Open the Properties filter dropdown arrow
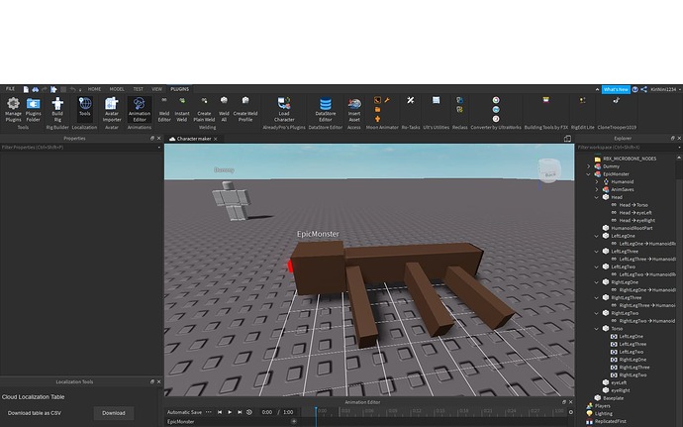 coord(159,148)
